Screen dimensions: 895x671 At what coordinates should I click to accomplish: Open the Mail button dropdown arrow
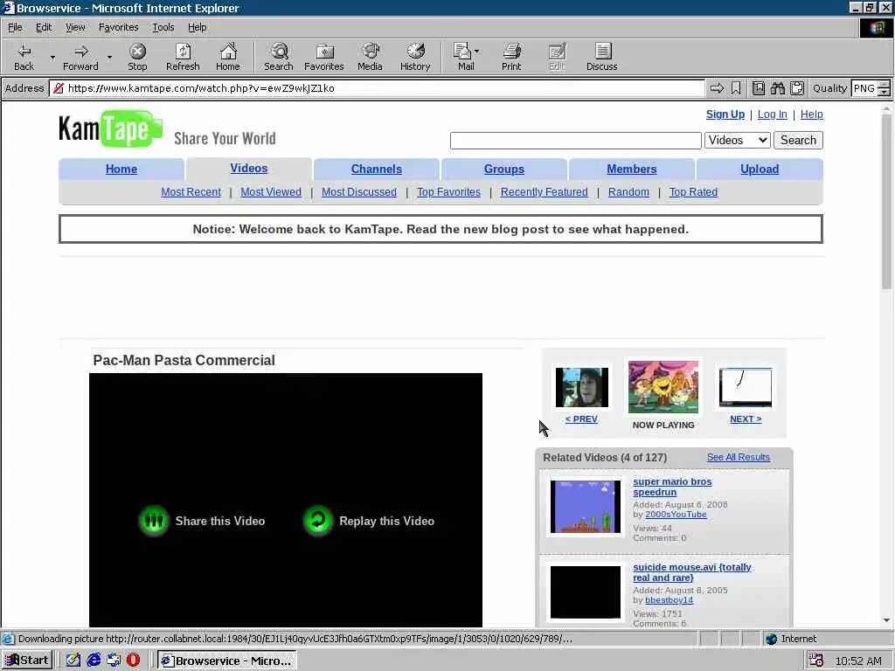476,52
